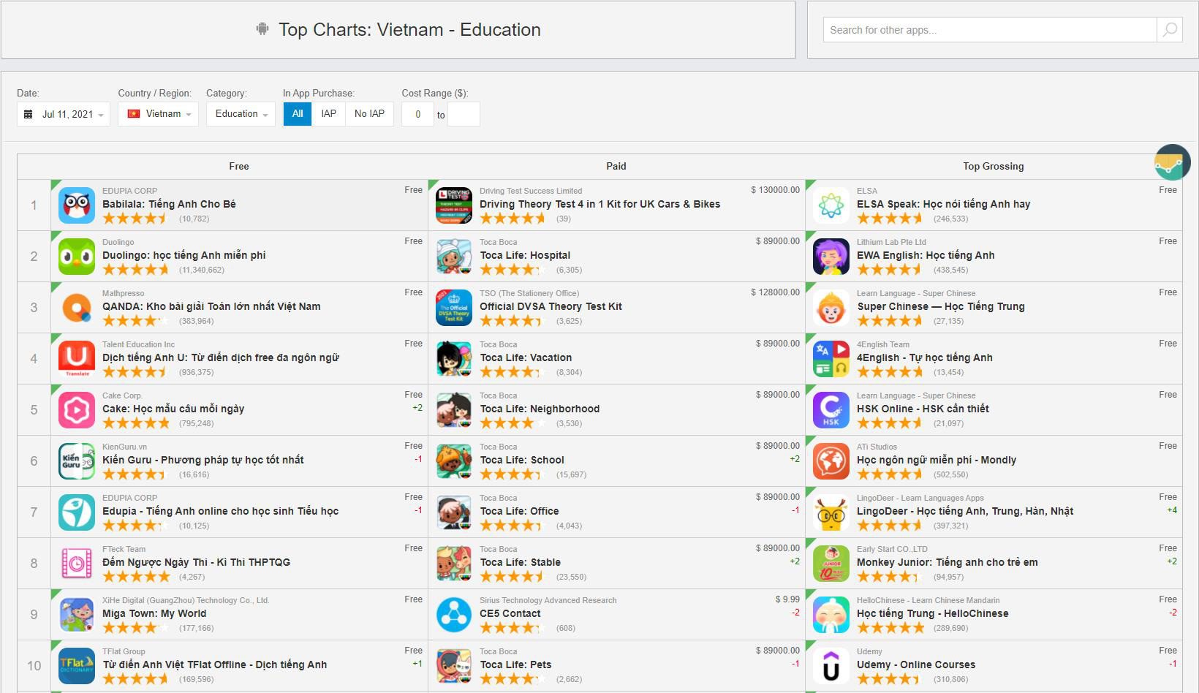Open the Duolingo owl app icon
Viewport: 1199px width, 693px height.
77,257
